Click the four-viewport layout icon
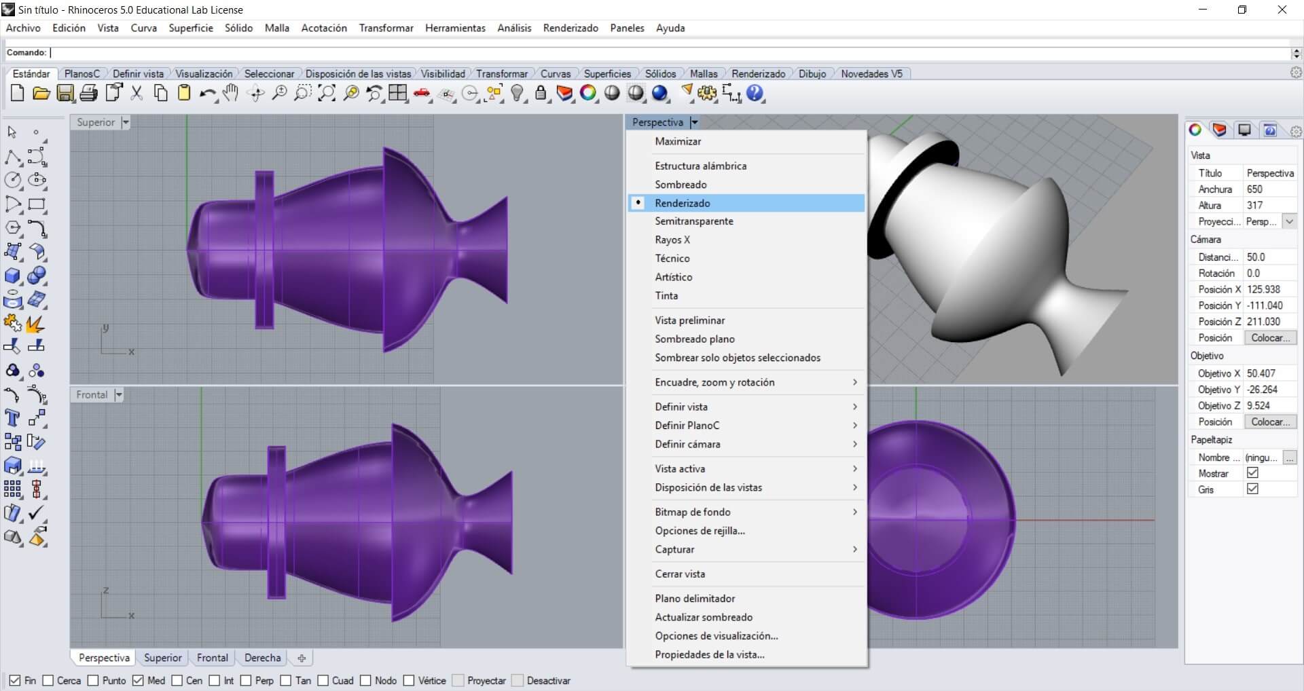This screenshot has height=691, width=1304. [x=398, y=94]
